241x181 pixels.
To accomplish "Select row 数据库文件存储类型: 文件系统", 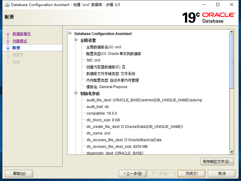I will pyautogui.click(x=111, y=74).
